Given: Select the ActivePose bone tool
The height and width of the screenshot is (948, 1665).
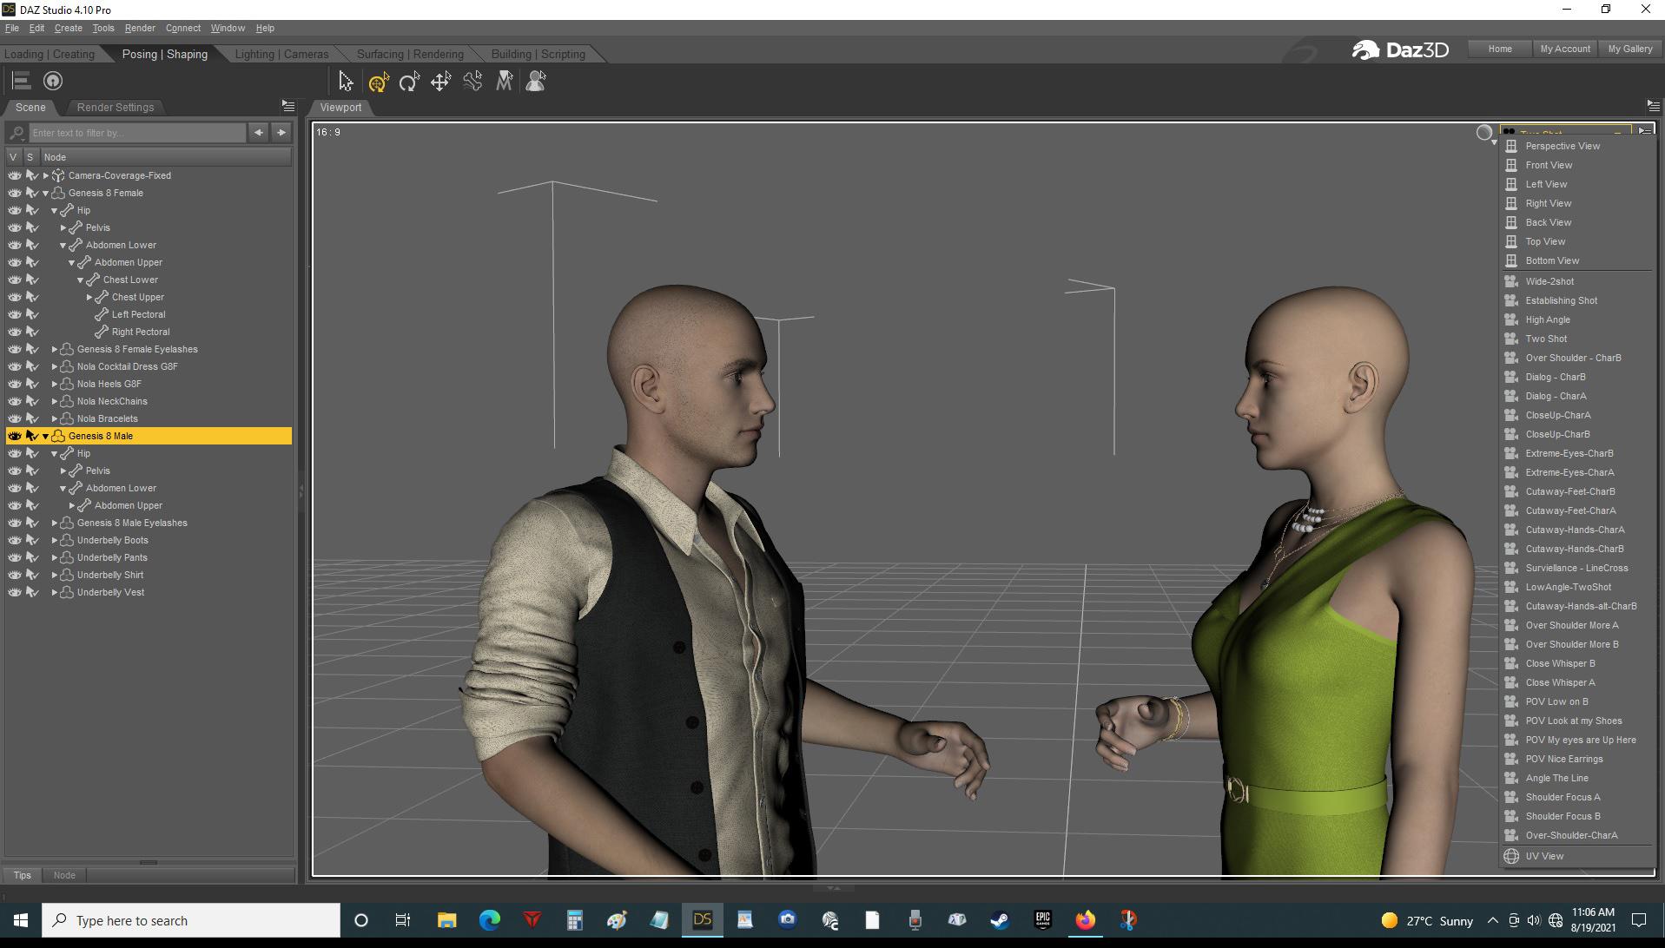Looking at the screenshot, I should click(x=472, y=82).
